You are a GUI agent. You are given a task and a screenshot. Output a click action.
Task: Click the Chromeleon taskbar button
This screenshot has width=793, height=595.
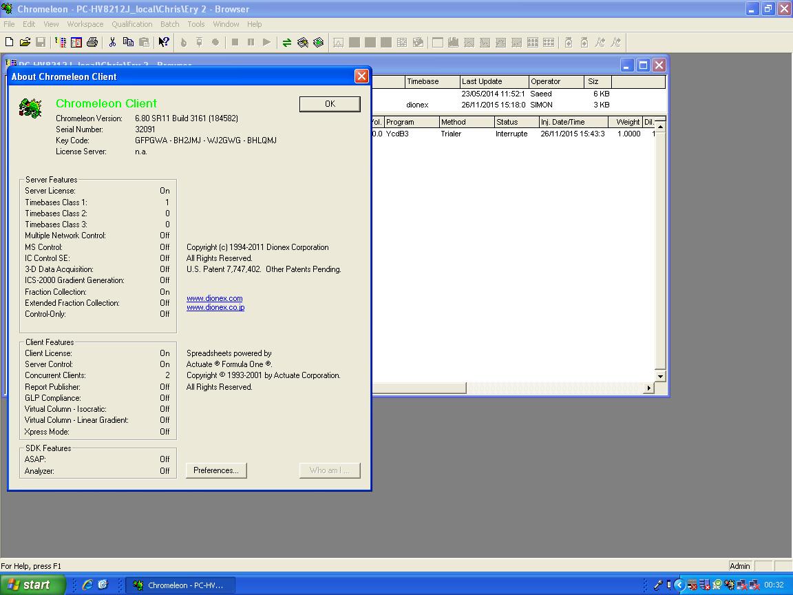pyautogui.click(x=180, y=585)
